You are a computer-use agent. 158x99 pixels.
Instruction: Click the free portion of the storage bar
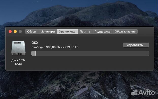92,53
